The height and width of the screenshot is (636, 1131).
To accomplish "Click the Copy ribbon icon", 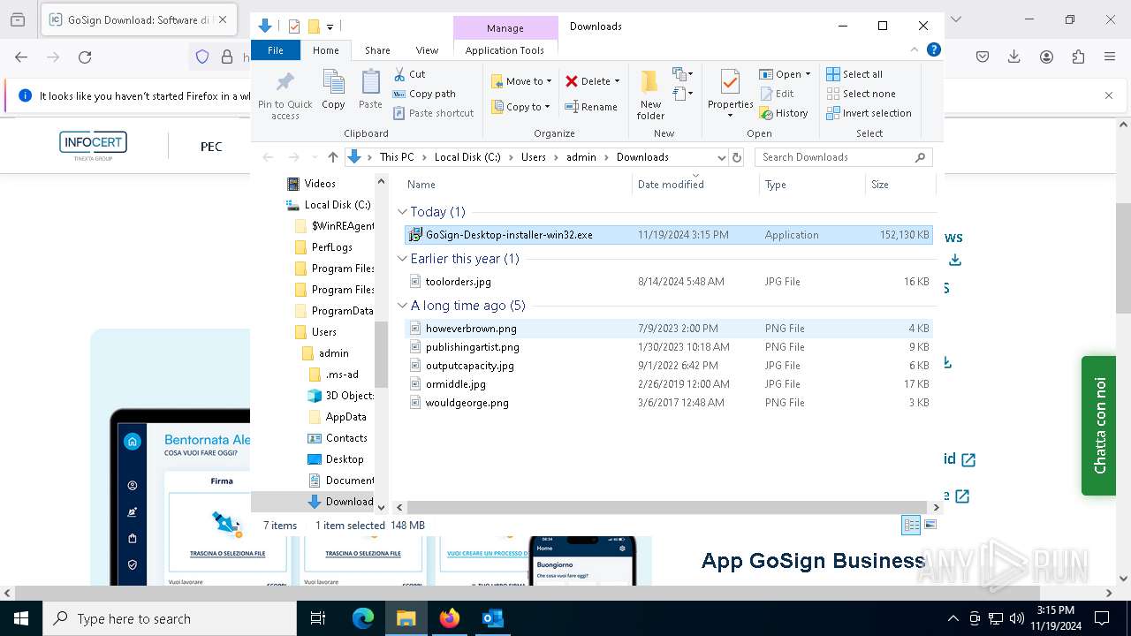I will coord(333,90).
